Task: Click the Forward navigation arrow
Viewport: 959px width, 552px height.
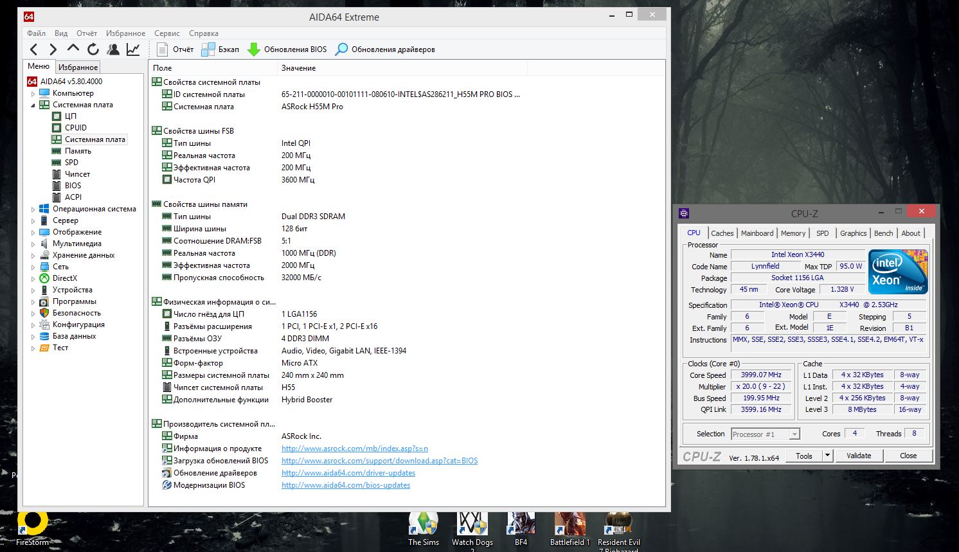Action: [x=53, y=49]
